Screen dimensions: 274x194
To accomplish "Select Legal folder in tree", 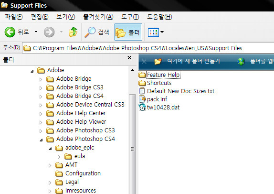I will click(72, 182).
